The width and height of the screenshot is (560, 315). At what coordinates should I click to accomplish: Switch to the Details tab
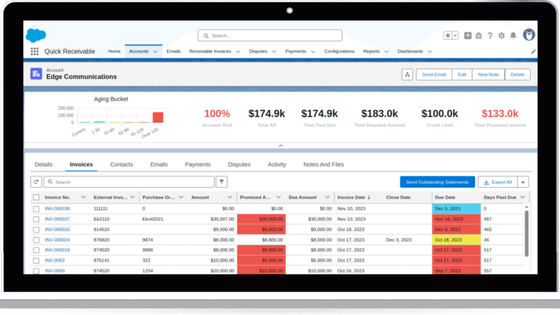click(43, 164)
